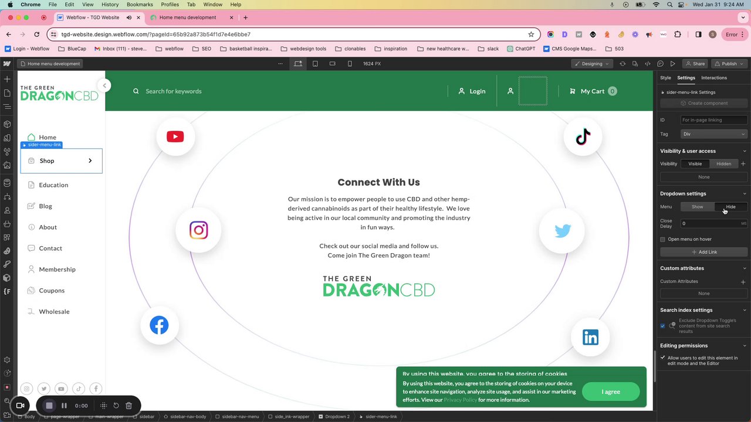
Task: Open the Privacy Policy link
Action: click(x=460, y=400)
